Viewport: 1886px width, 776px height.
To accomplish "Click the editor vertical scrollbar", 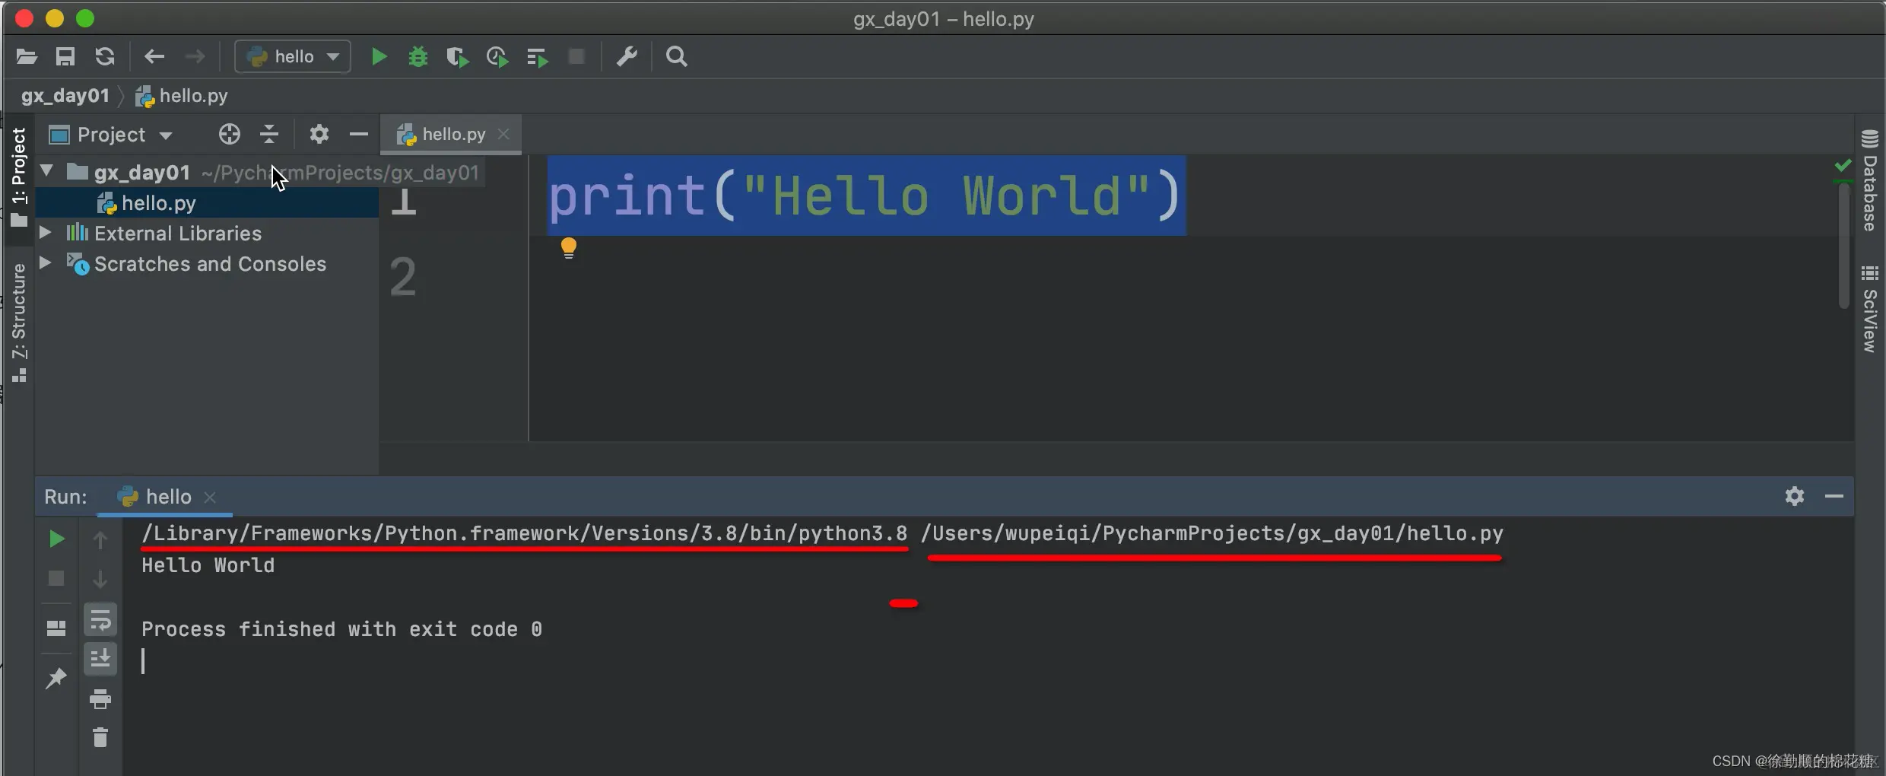I will click(x=1843, y=245).
